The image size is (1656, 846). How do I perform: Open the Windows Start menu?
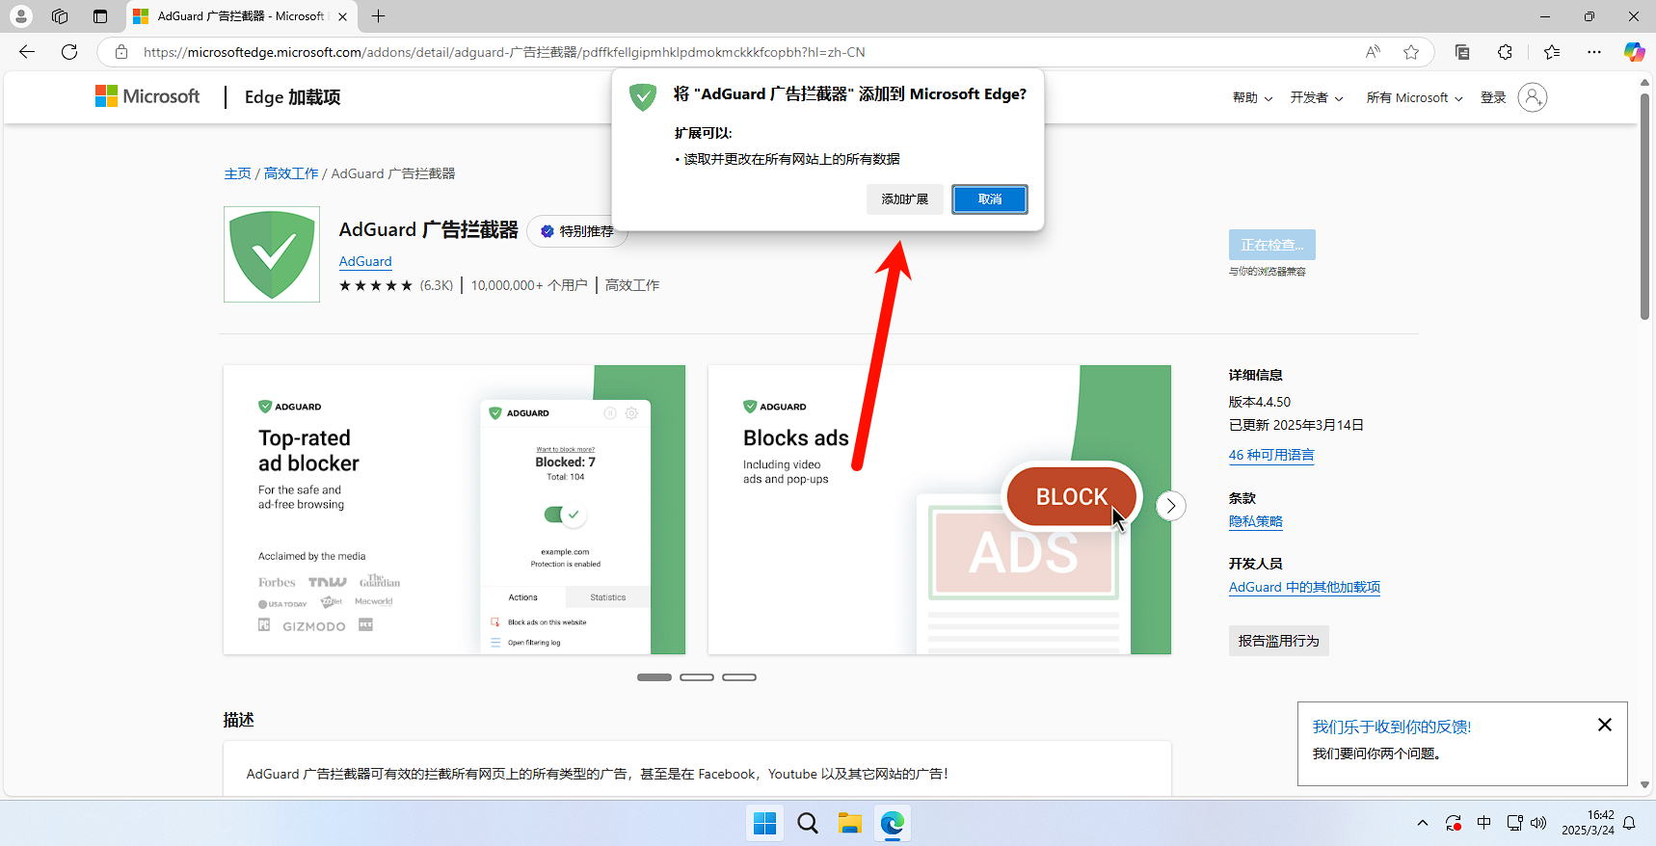(765, 823)
